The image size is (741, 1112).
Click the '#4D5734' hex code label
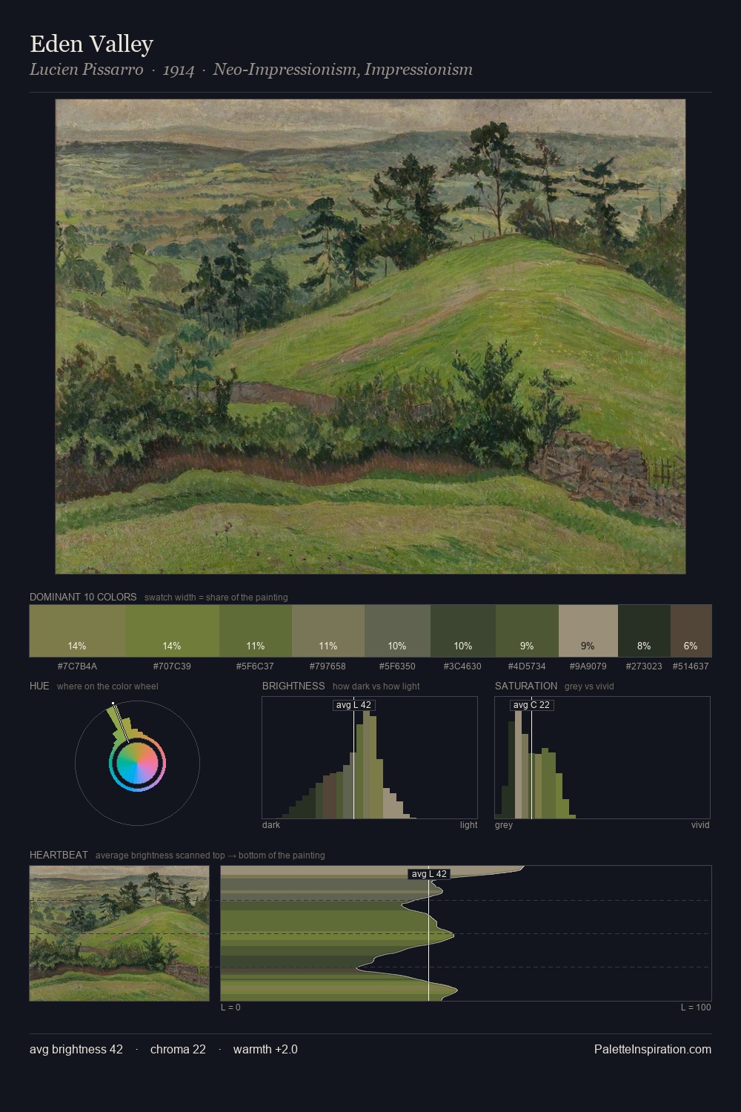point(527,666)
